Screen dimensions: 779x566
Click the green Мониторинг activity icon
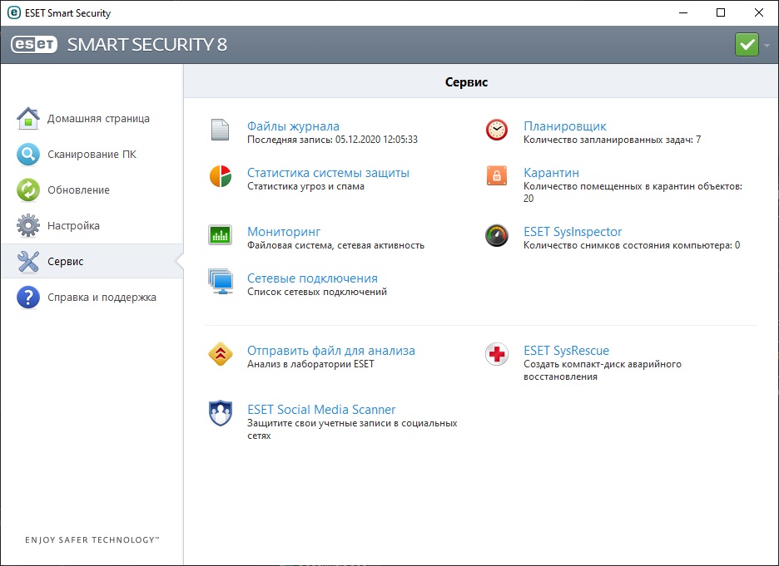click(220, 236)
